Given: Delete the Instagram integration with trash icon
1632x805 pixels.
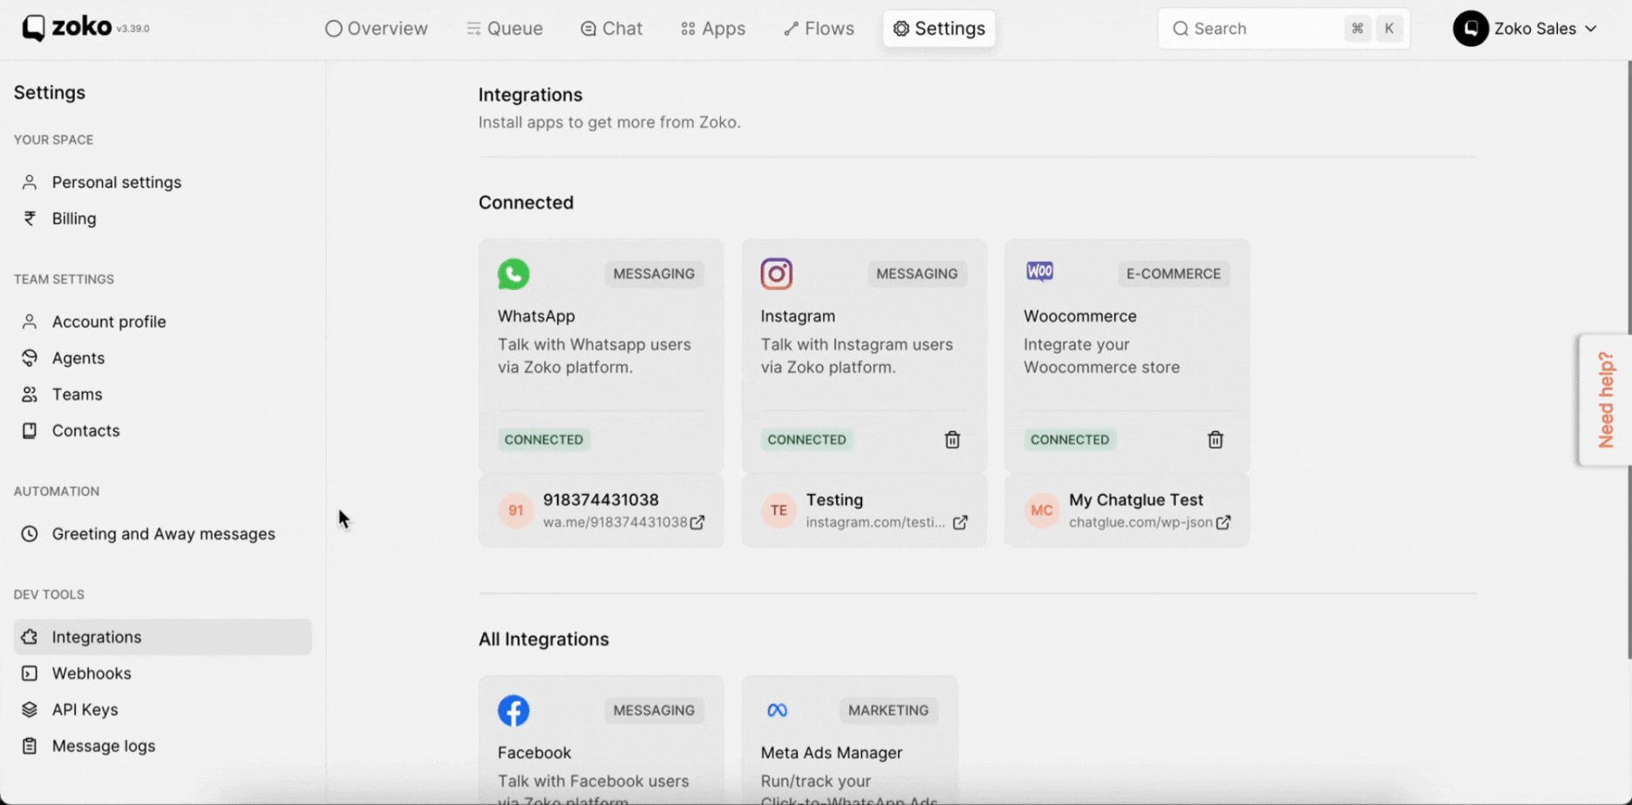Looking at the screenshot, I should (x=952, y=440).
